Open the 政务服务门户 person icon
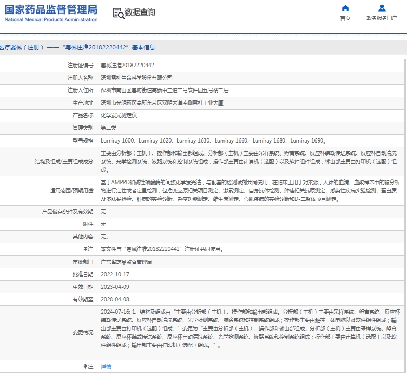The height and width of the screenshot is (375, 407). coord(382,8)
